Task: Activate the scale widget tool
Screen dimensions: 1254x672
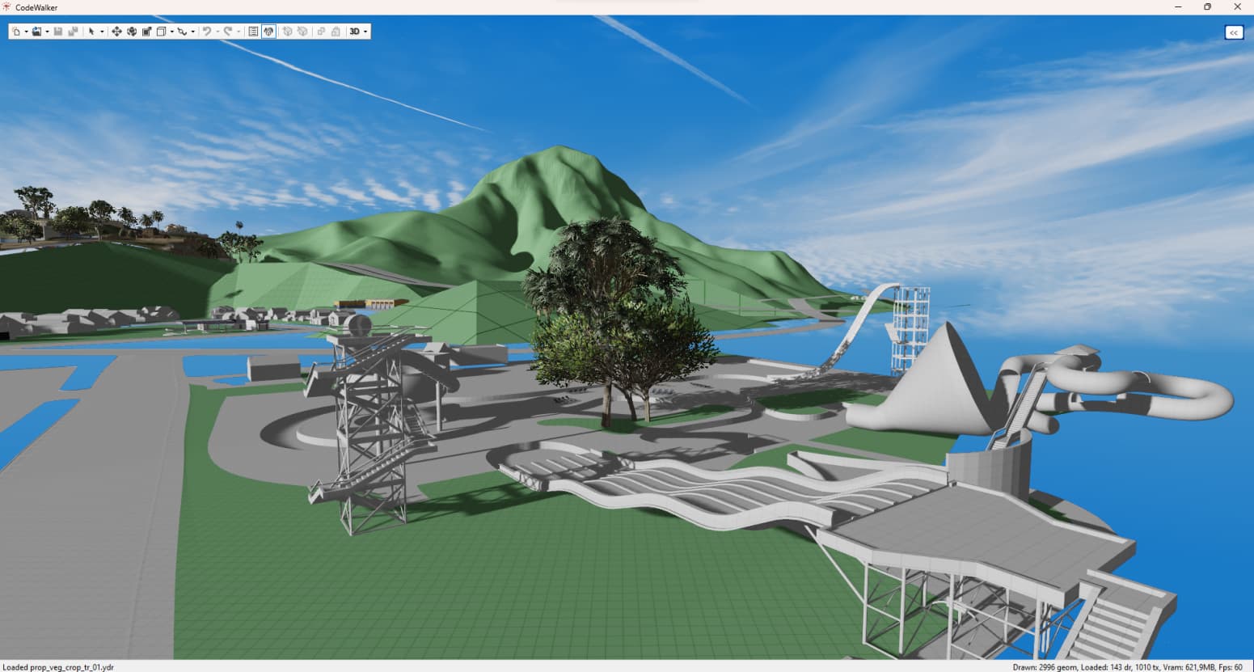Action: 146,32
